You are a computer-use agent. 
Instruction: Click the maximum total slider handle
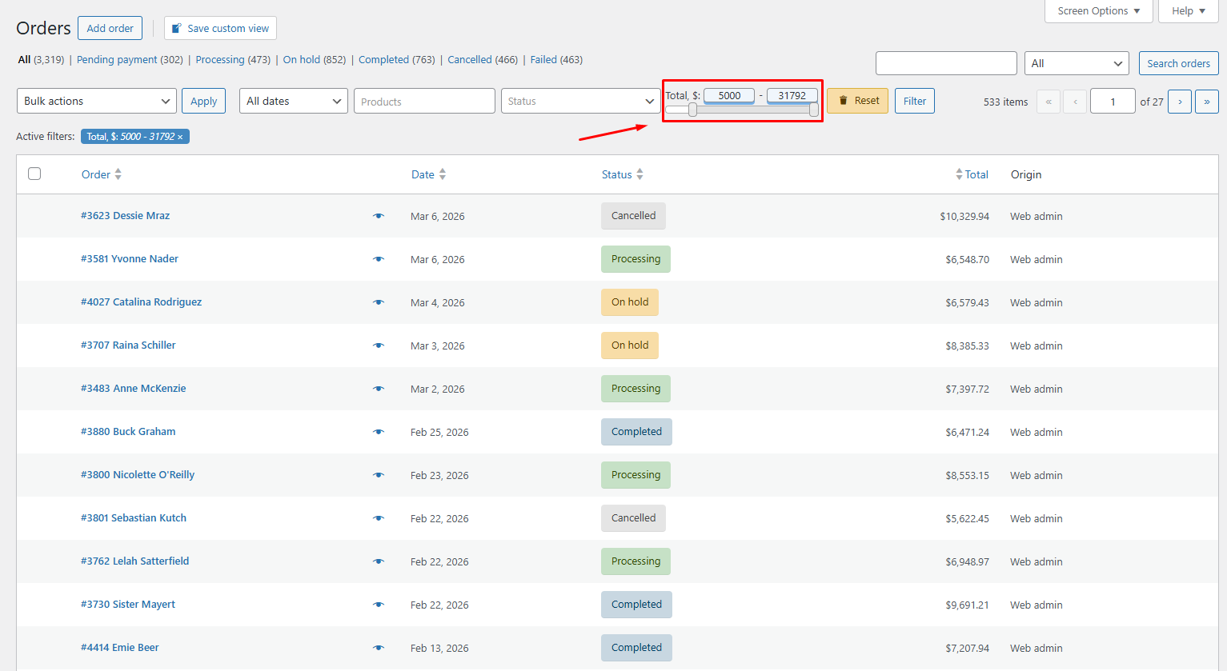click(x=814, y=110)
